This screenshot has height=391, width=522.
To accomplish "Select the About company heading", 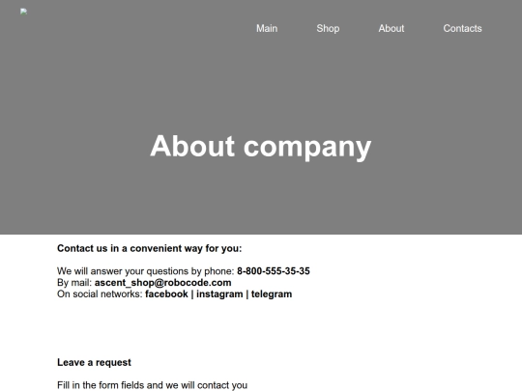I will pyautogui.click(x=261, y=147).
